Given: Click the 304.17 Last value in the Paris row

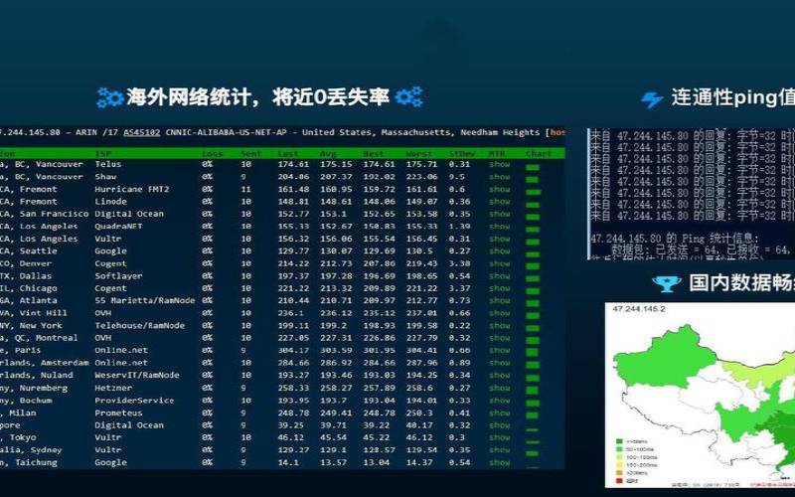Looking at the screenshot, I should [x=293, y=351].
